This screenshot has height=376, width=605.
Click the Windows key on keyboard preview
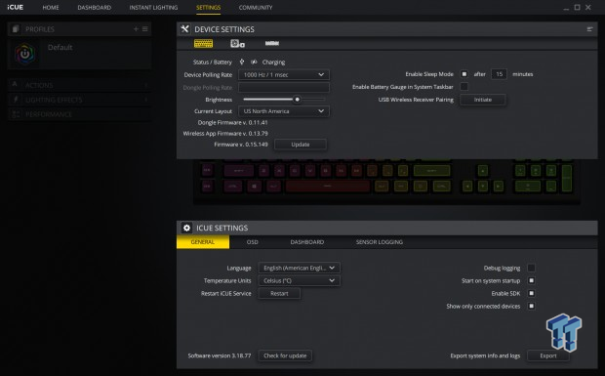point(254,187)
